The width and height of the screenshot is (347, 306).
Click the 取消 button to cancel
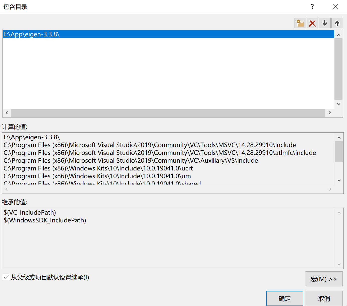tap(324, 298)
